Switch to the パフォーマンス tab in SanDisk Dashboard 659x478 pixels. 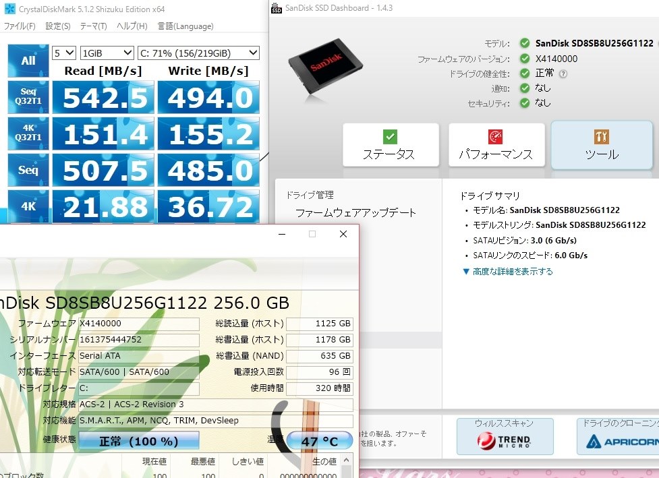point(496,145)
